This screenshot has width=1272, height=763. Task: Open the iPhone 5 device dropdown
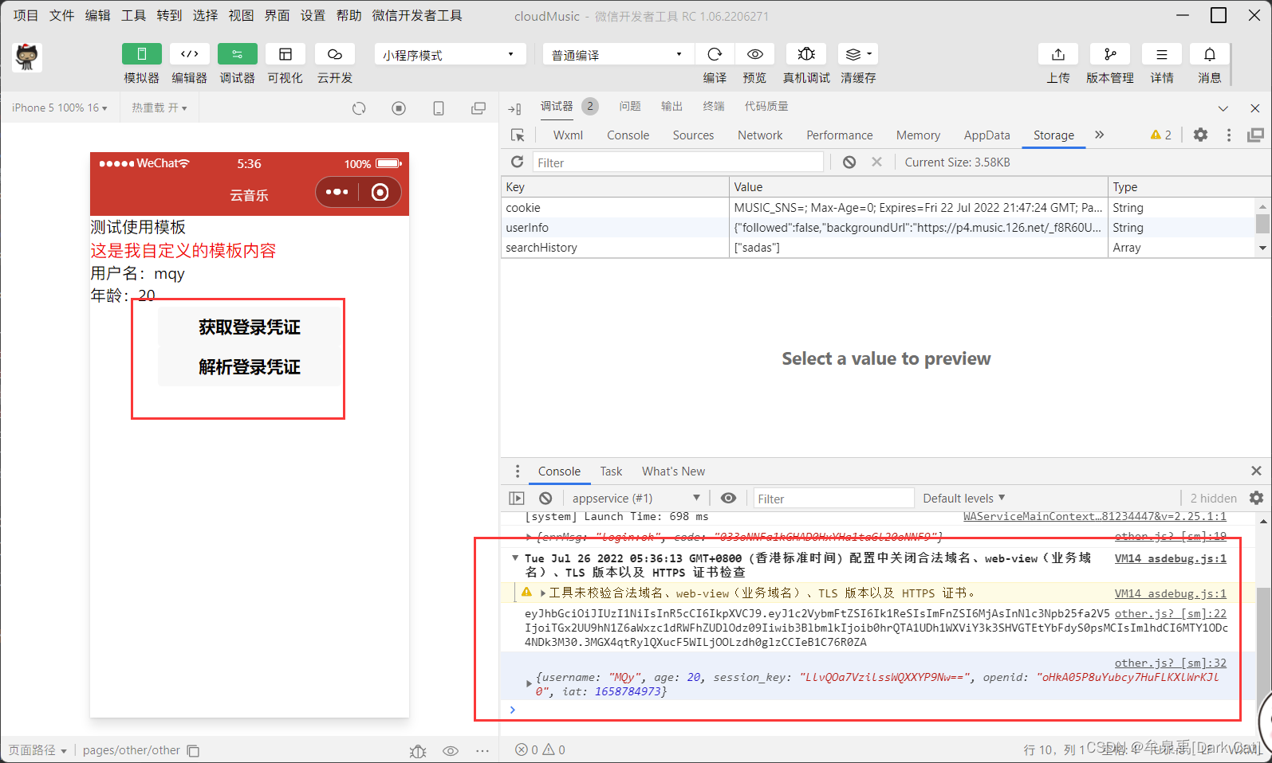(60, 108)
